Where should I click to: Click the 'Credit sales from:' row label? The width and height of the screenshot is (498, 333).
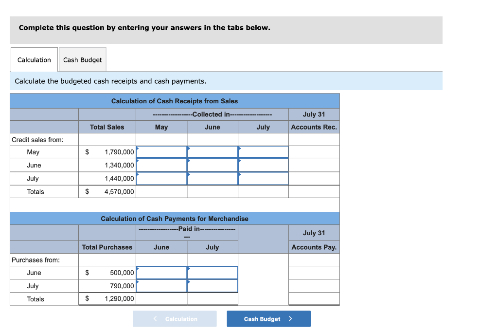pyautogui.click(x=37, y=140)
